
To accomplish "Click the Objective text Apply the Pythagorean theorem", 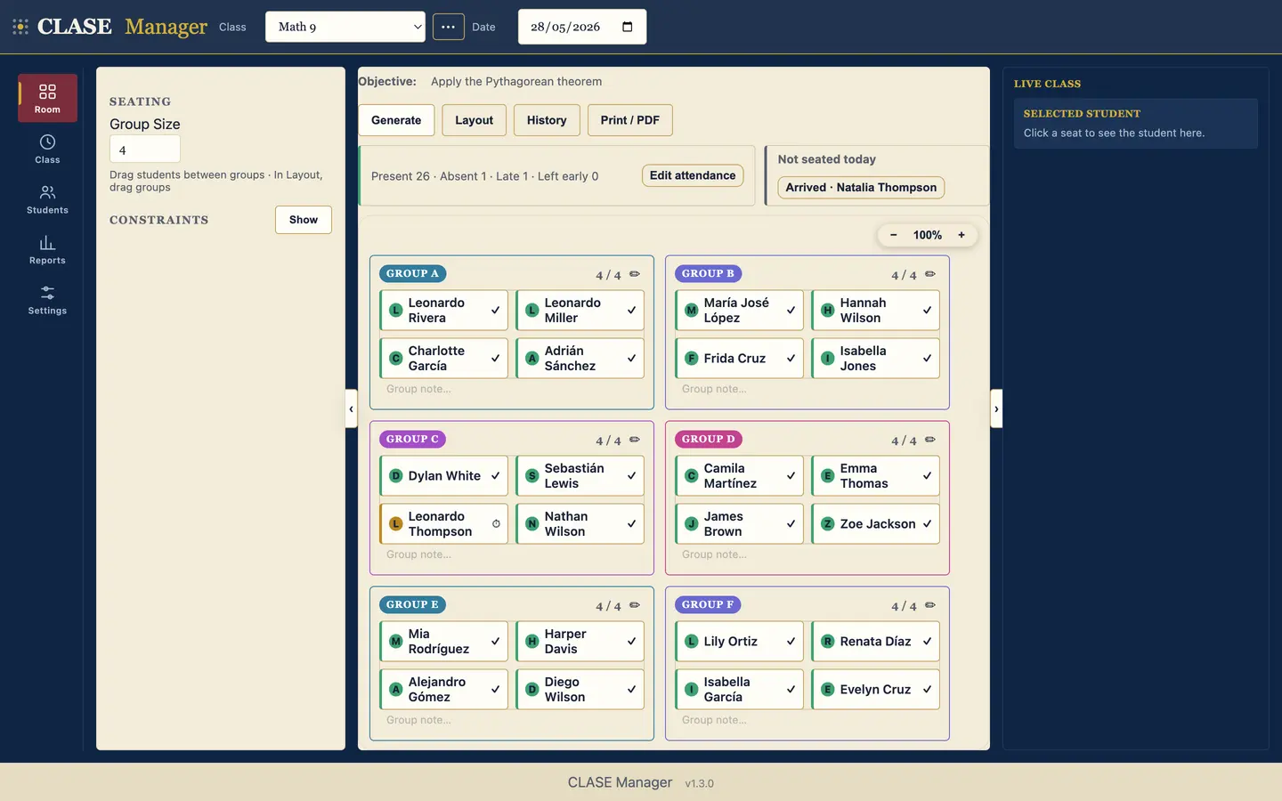I will (516, 81).
